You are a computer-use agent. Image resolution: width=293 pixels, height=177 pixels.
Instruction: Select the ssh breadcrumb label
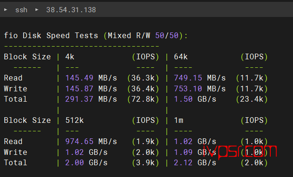[21, 10]
